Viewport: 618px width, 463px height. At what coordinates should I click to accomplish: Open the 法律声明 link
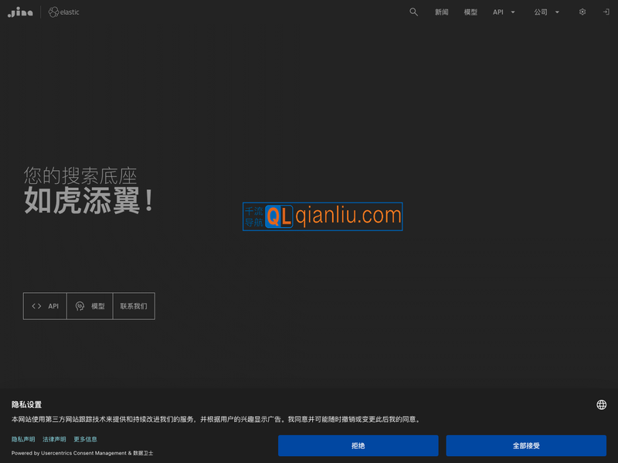(x=54, y=439)
